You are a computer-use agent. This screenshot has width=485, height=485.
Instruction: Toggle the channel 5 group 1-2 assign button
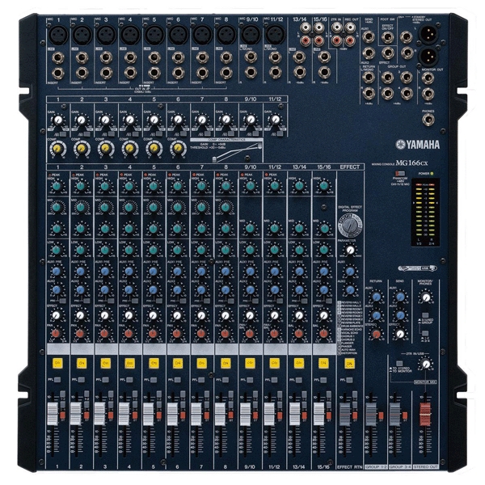[159, 394]
